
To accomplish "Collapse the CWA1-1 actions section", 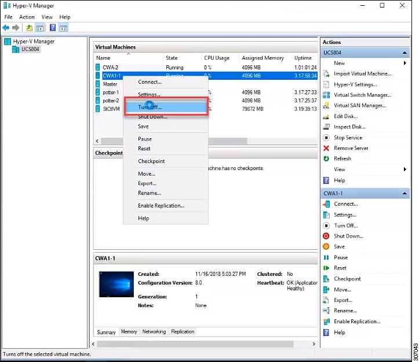I will click(405, 193).
